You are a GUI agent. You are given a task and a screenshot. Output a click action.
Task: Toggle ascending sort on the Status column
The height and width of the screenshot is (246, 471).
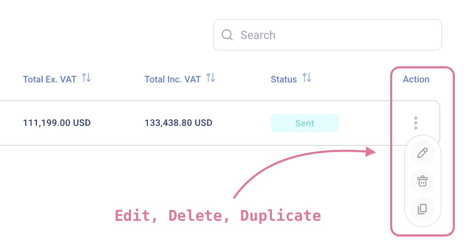coord(308,78)
